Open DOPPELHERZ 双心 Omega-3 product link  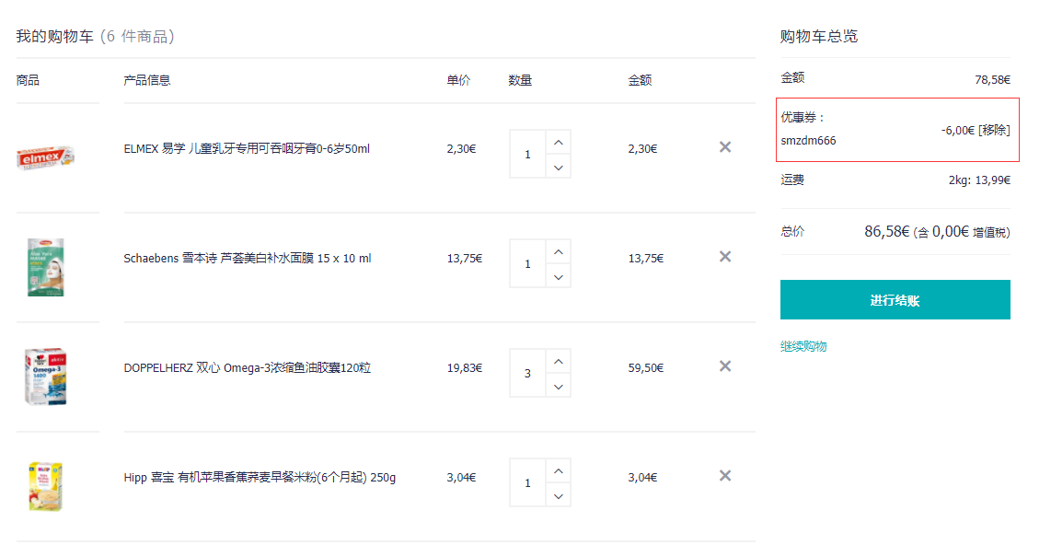(248, 368)
